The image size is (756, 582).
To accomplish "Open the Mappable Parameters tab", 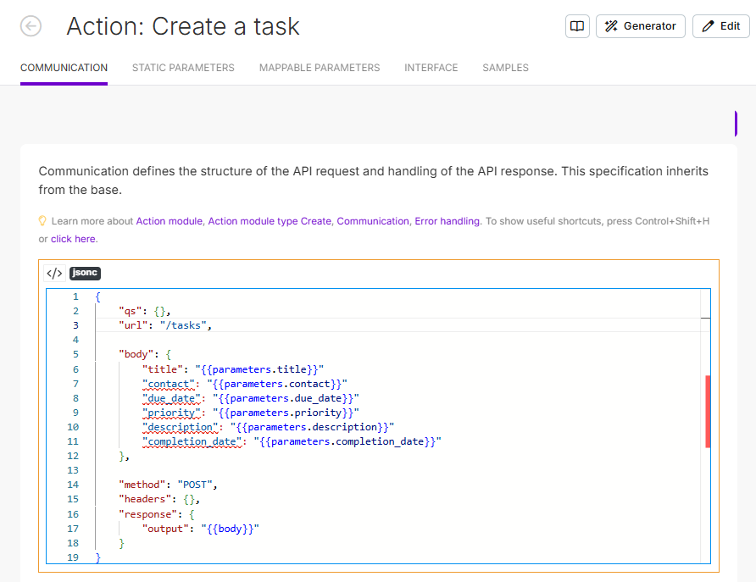I will 320,68.
